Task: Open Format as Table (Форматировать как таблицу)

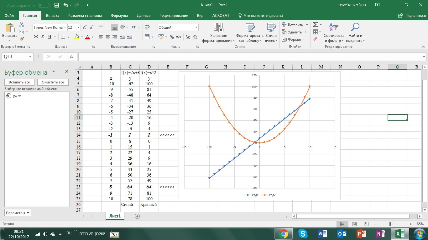Action: [x=250, y=33]
